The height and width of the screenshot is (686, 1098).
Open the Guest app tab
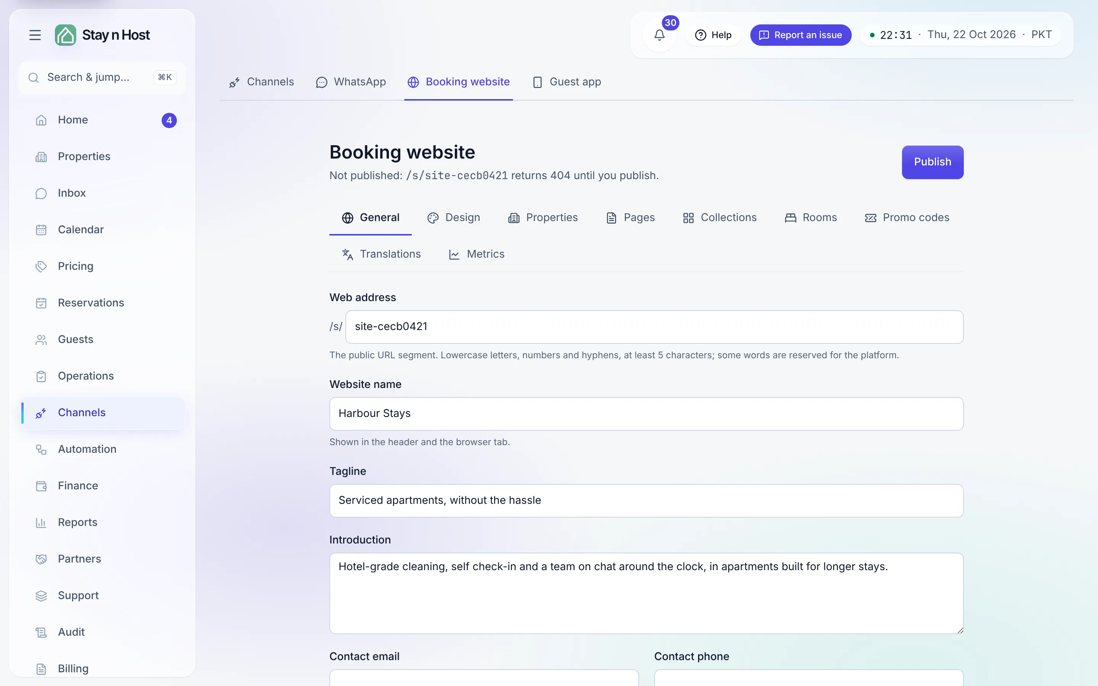tap(567, 82)
